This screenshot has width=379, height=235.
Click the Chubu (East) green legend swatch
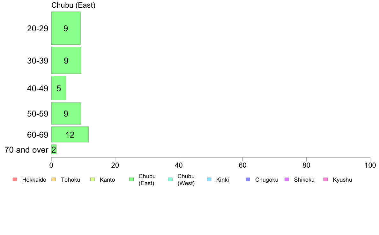coord(131,179)
